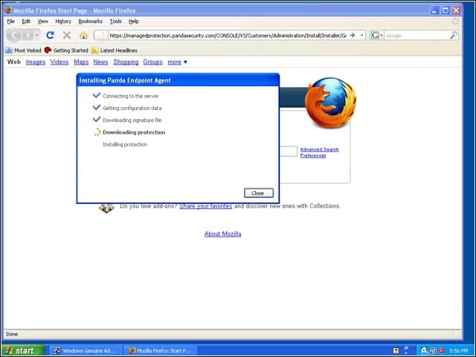Image resolution: width=476 pixels, height=357 pixels.
Task: Follow the Shopping link
Action: 126,62
